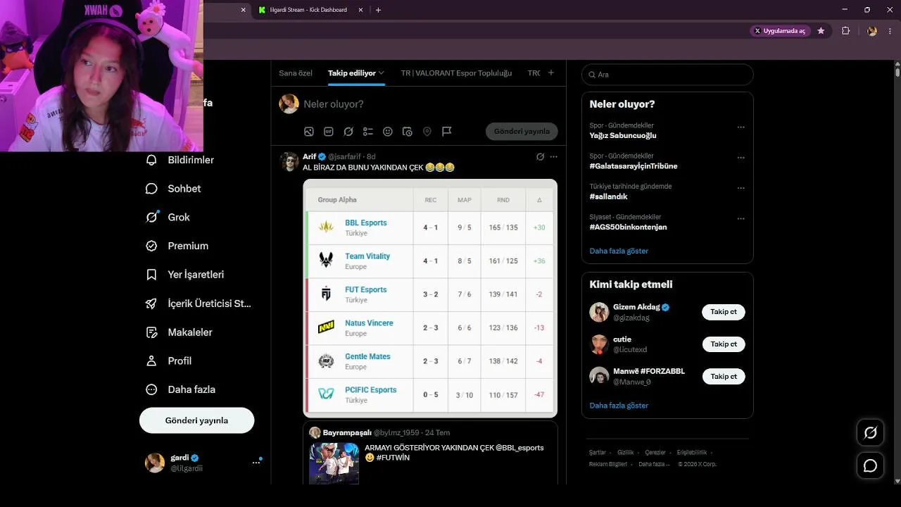Follow cutie with Takip et
Image resolution: width=901 pixels, height=507 pixels.
[724, 344]
